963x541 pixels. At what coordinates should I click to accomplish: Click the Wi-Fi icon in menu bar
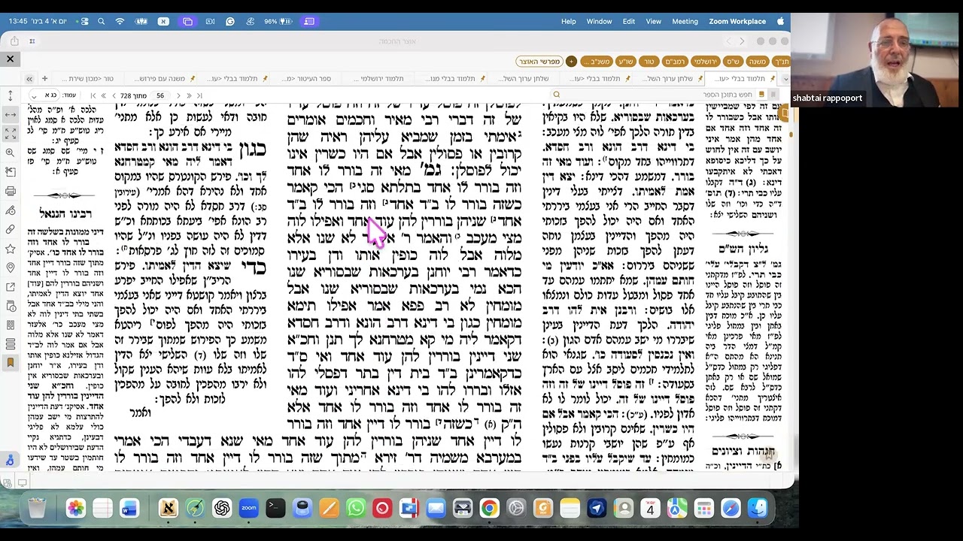pyautogui.click(x=120, y=21)
